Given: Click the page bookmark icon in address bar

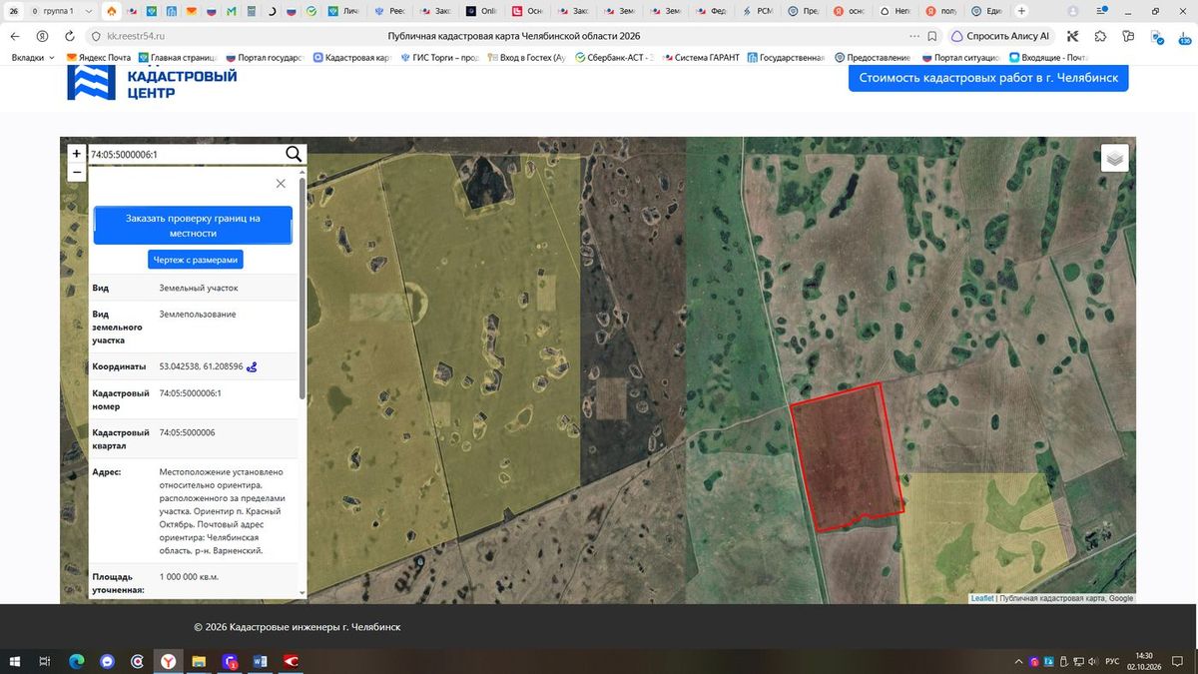Looking at the screenshot, I should pos(931,36).
